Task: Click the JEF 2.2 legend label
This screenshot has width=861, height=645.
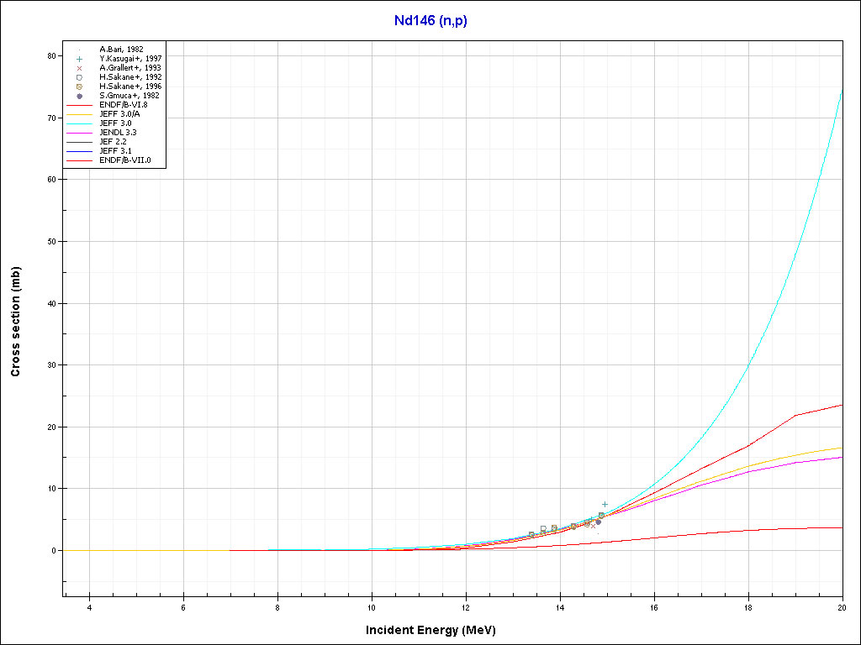Action: [114, 142]
